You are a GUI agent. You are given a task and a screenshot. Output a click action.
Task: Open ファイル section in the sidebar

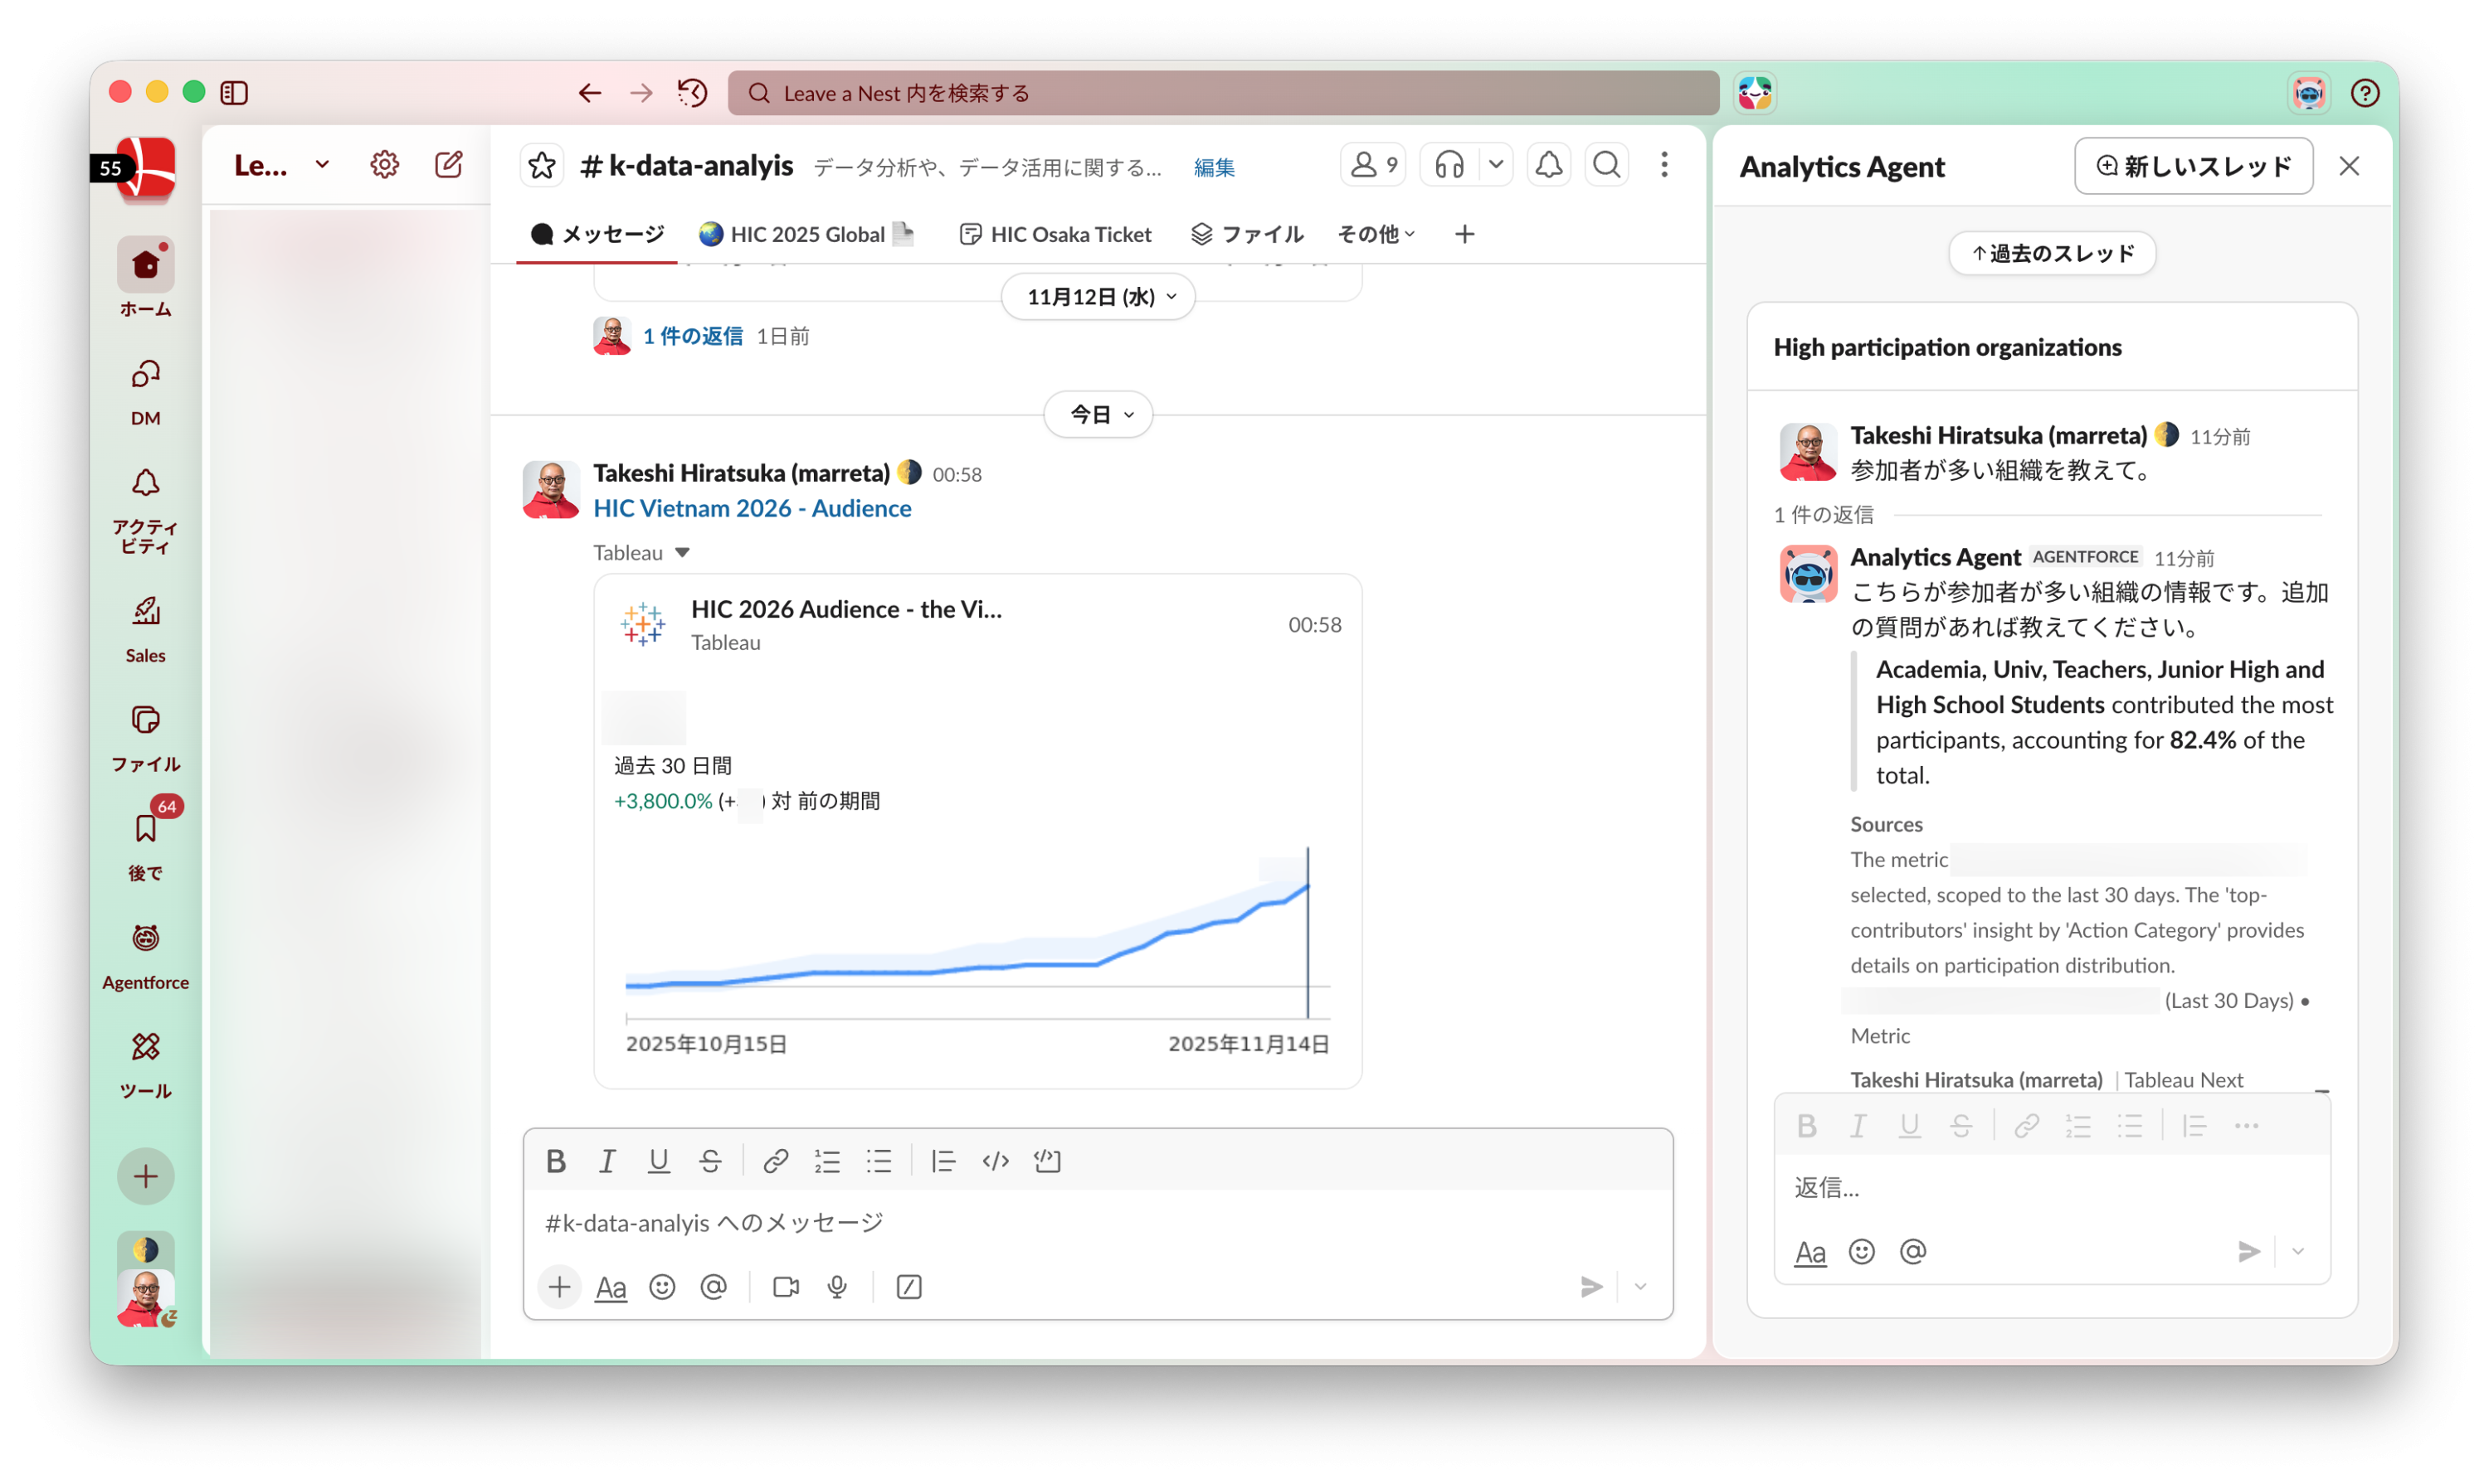click(145, 735)
